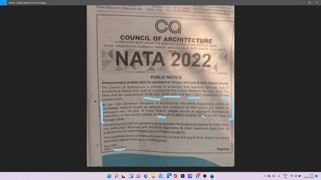Show hidden system tray icons
Image resolution: width=321 pixels, height=180 pixels.
tap(265, 176)
